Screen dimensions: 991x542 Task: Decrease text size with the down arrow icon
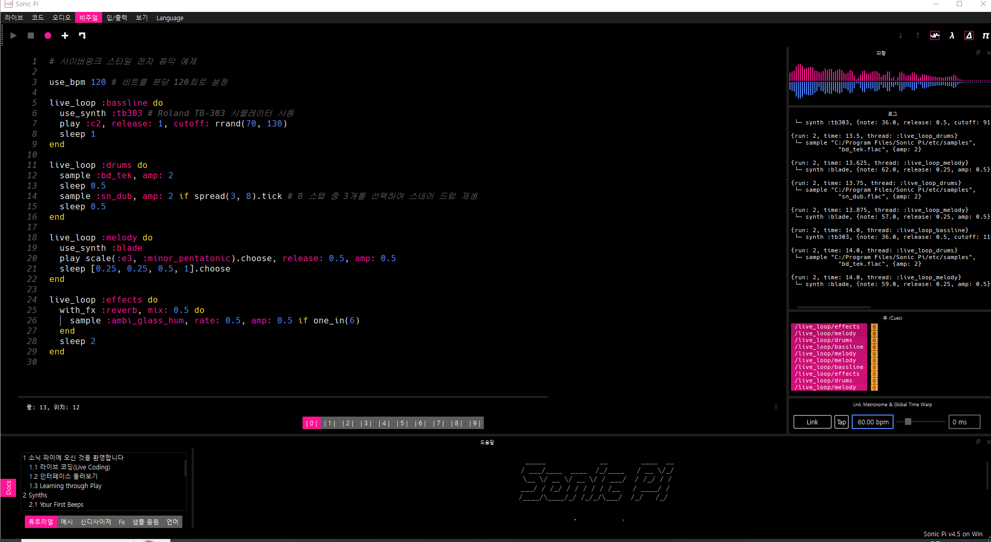pos(900,36)
